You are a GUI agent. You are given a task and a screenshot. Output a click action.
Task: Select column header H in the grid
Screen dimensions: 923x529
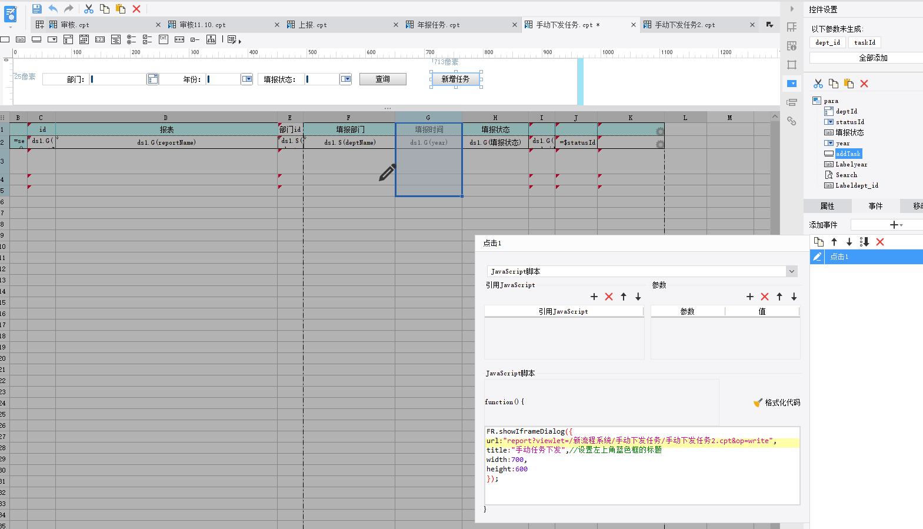point(495,118)
